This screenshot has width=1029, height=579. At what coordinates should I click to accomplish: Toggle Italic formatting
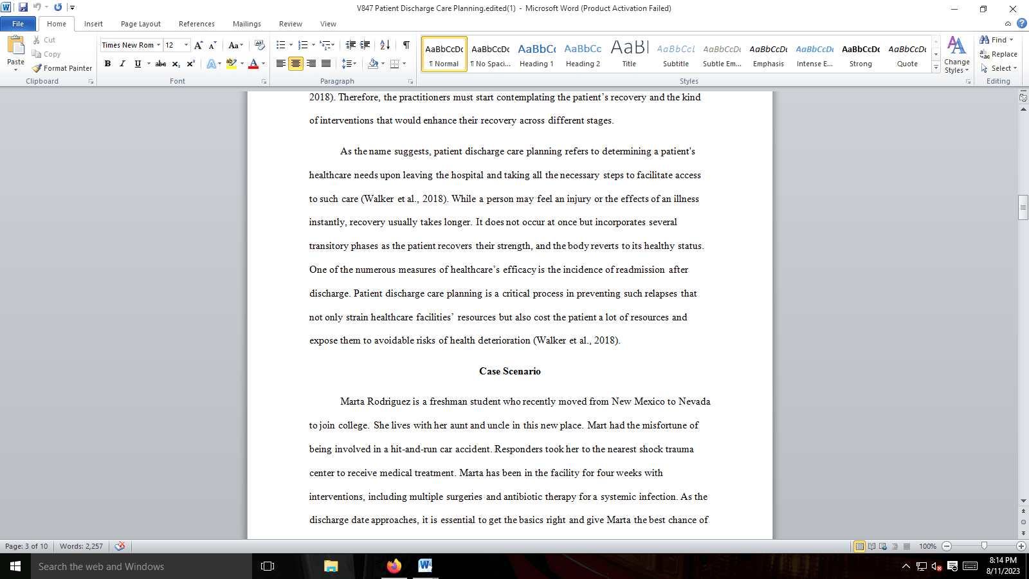(122, 64)
